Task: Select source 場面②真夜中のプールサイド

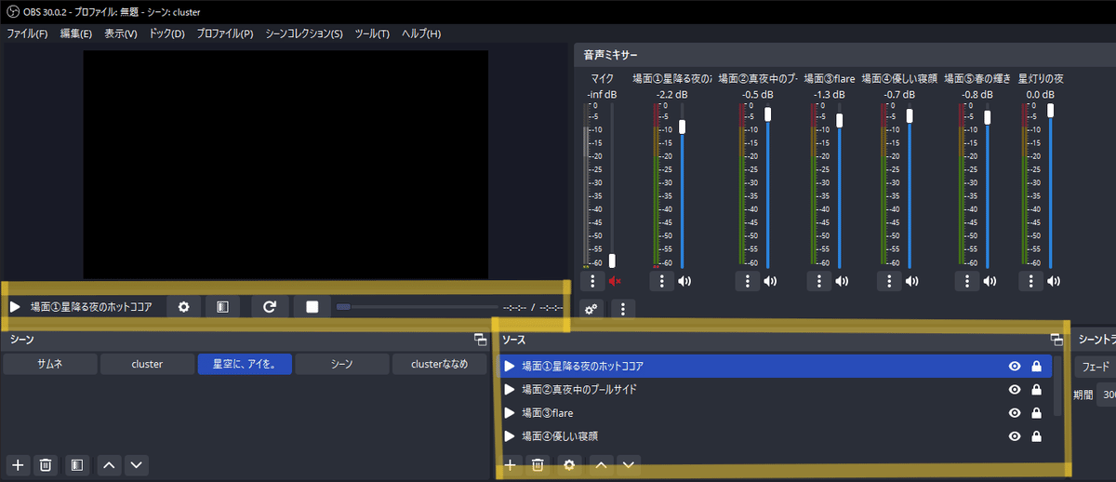Action: 775,389
